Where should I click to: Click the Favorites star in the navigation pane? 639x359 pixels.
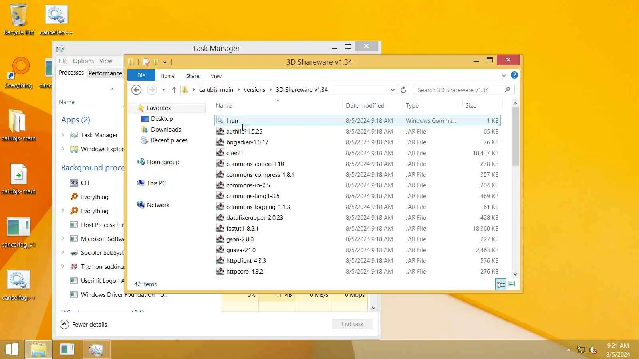coord(141,108)
